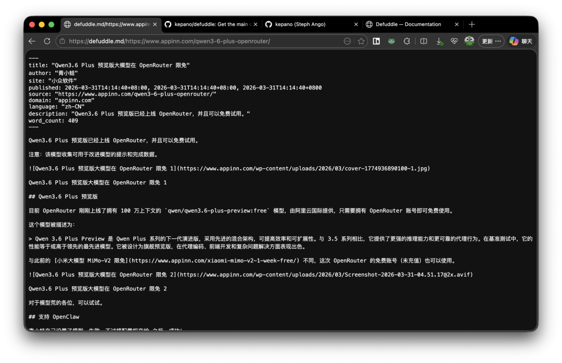Click the note line starting "注意:该模型收集"

(x=94, y=155)
